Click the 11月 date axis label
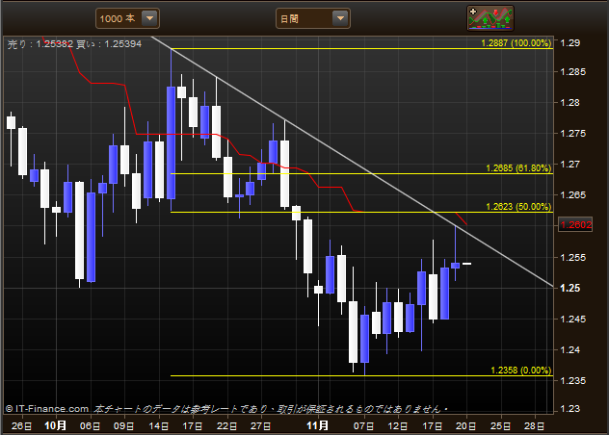Screen dimensions: 609x435 click(x=317, y=425)
